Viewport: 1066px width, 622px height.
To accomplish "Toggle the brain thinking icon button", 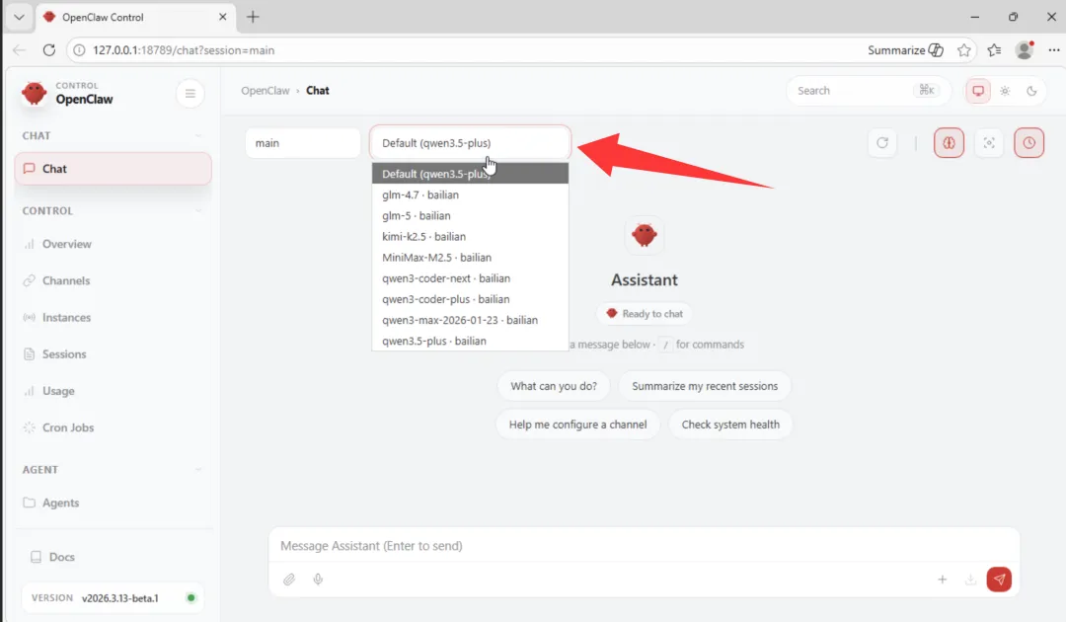I will point(950,143).
